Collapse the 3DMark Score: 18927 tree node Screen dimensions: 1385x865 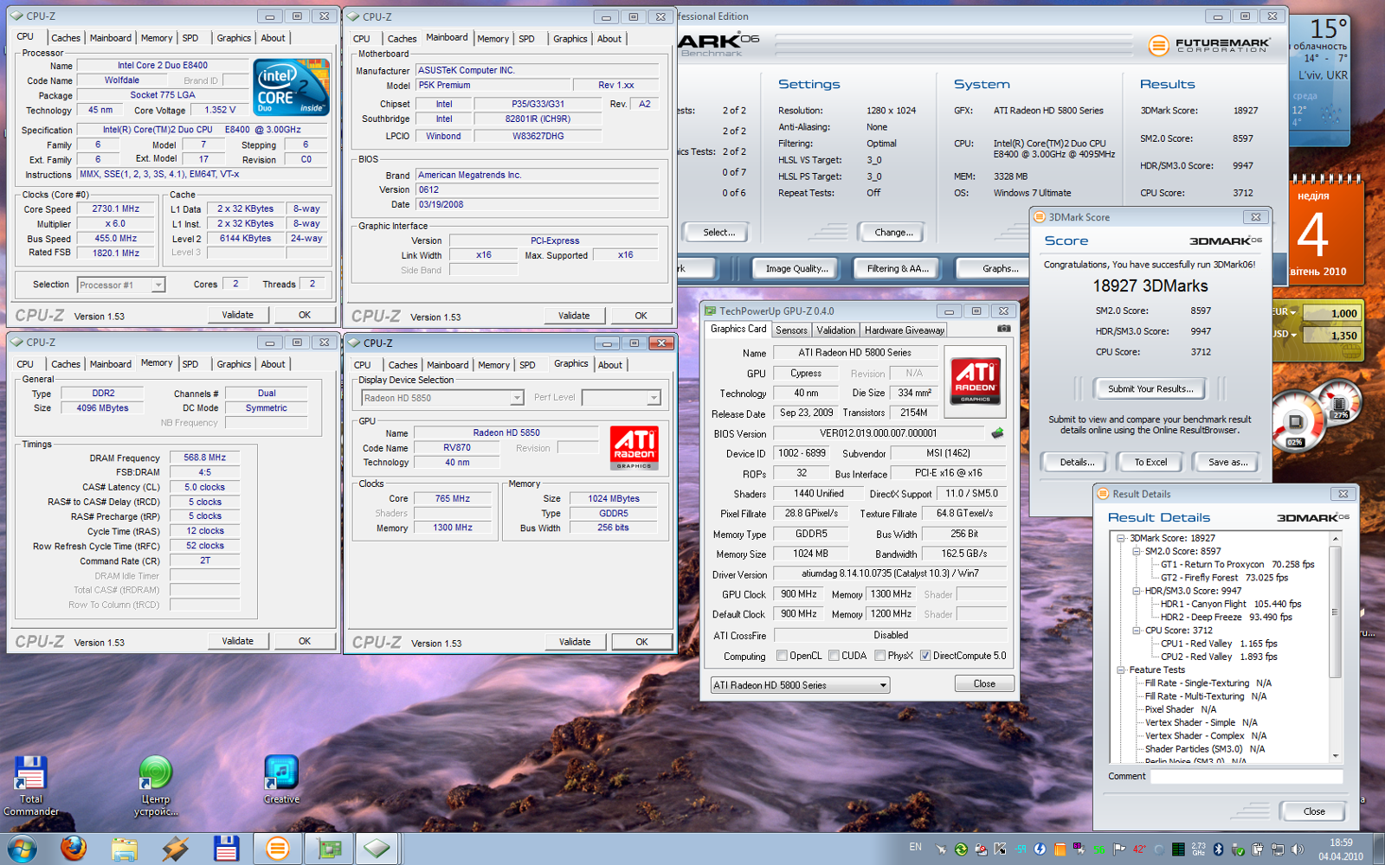pos(1121,538)
